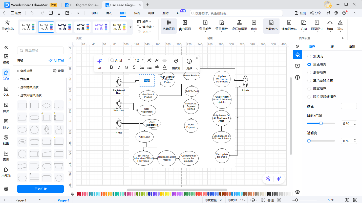362x203 pixels.
Task: Open the Connector (連接線) dropdown
Action: 146,27
